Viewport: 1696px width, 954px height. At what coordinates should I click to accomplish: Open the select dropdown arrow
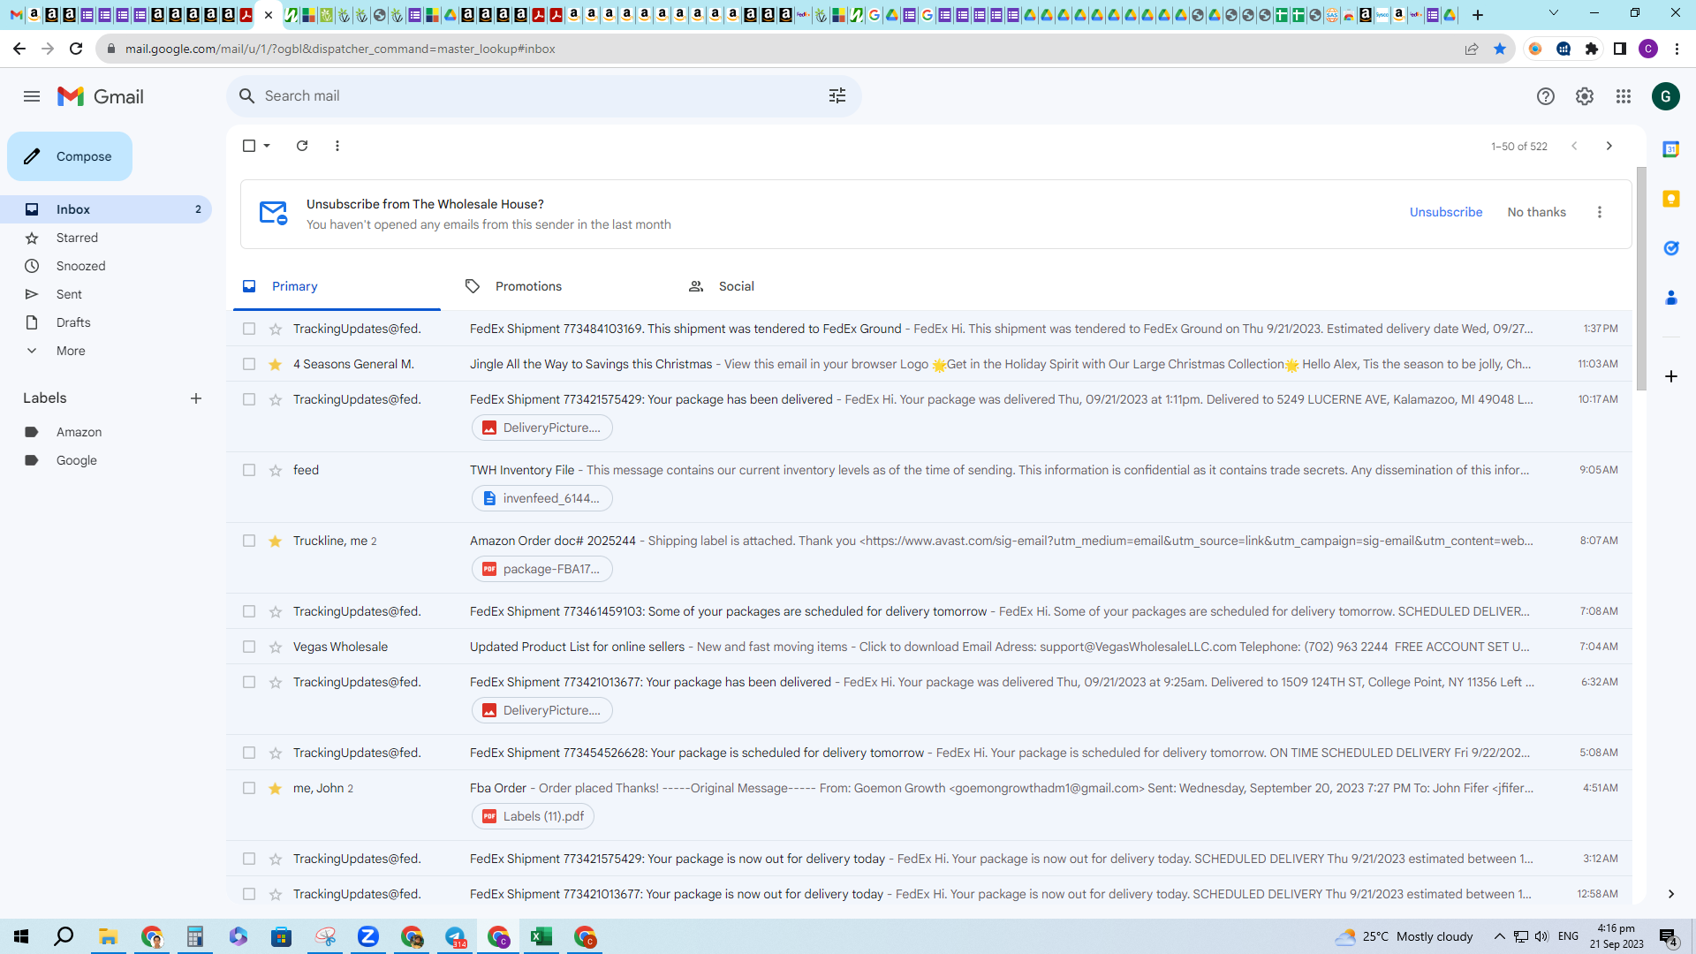point(267,146)
